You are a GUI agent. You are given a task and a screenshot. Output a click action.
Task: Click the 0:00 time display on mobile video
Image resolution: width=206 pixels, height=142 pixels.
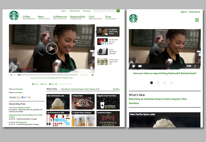tap(189, 66)
